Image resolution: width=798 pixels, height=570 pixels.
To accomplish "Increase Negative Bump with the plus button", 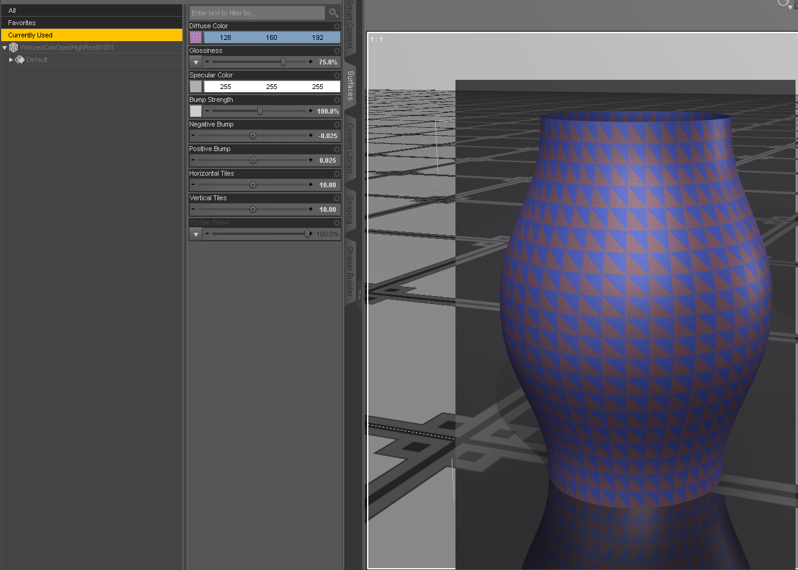I will [x=311, y=136].
